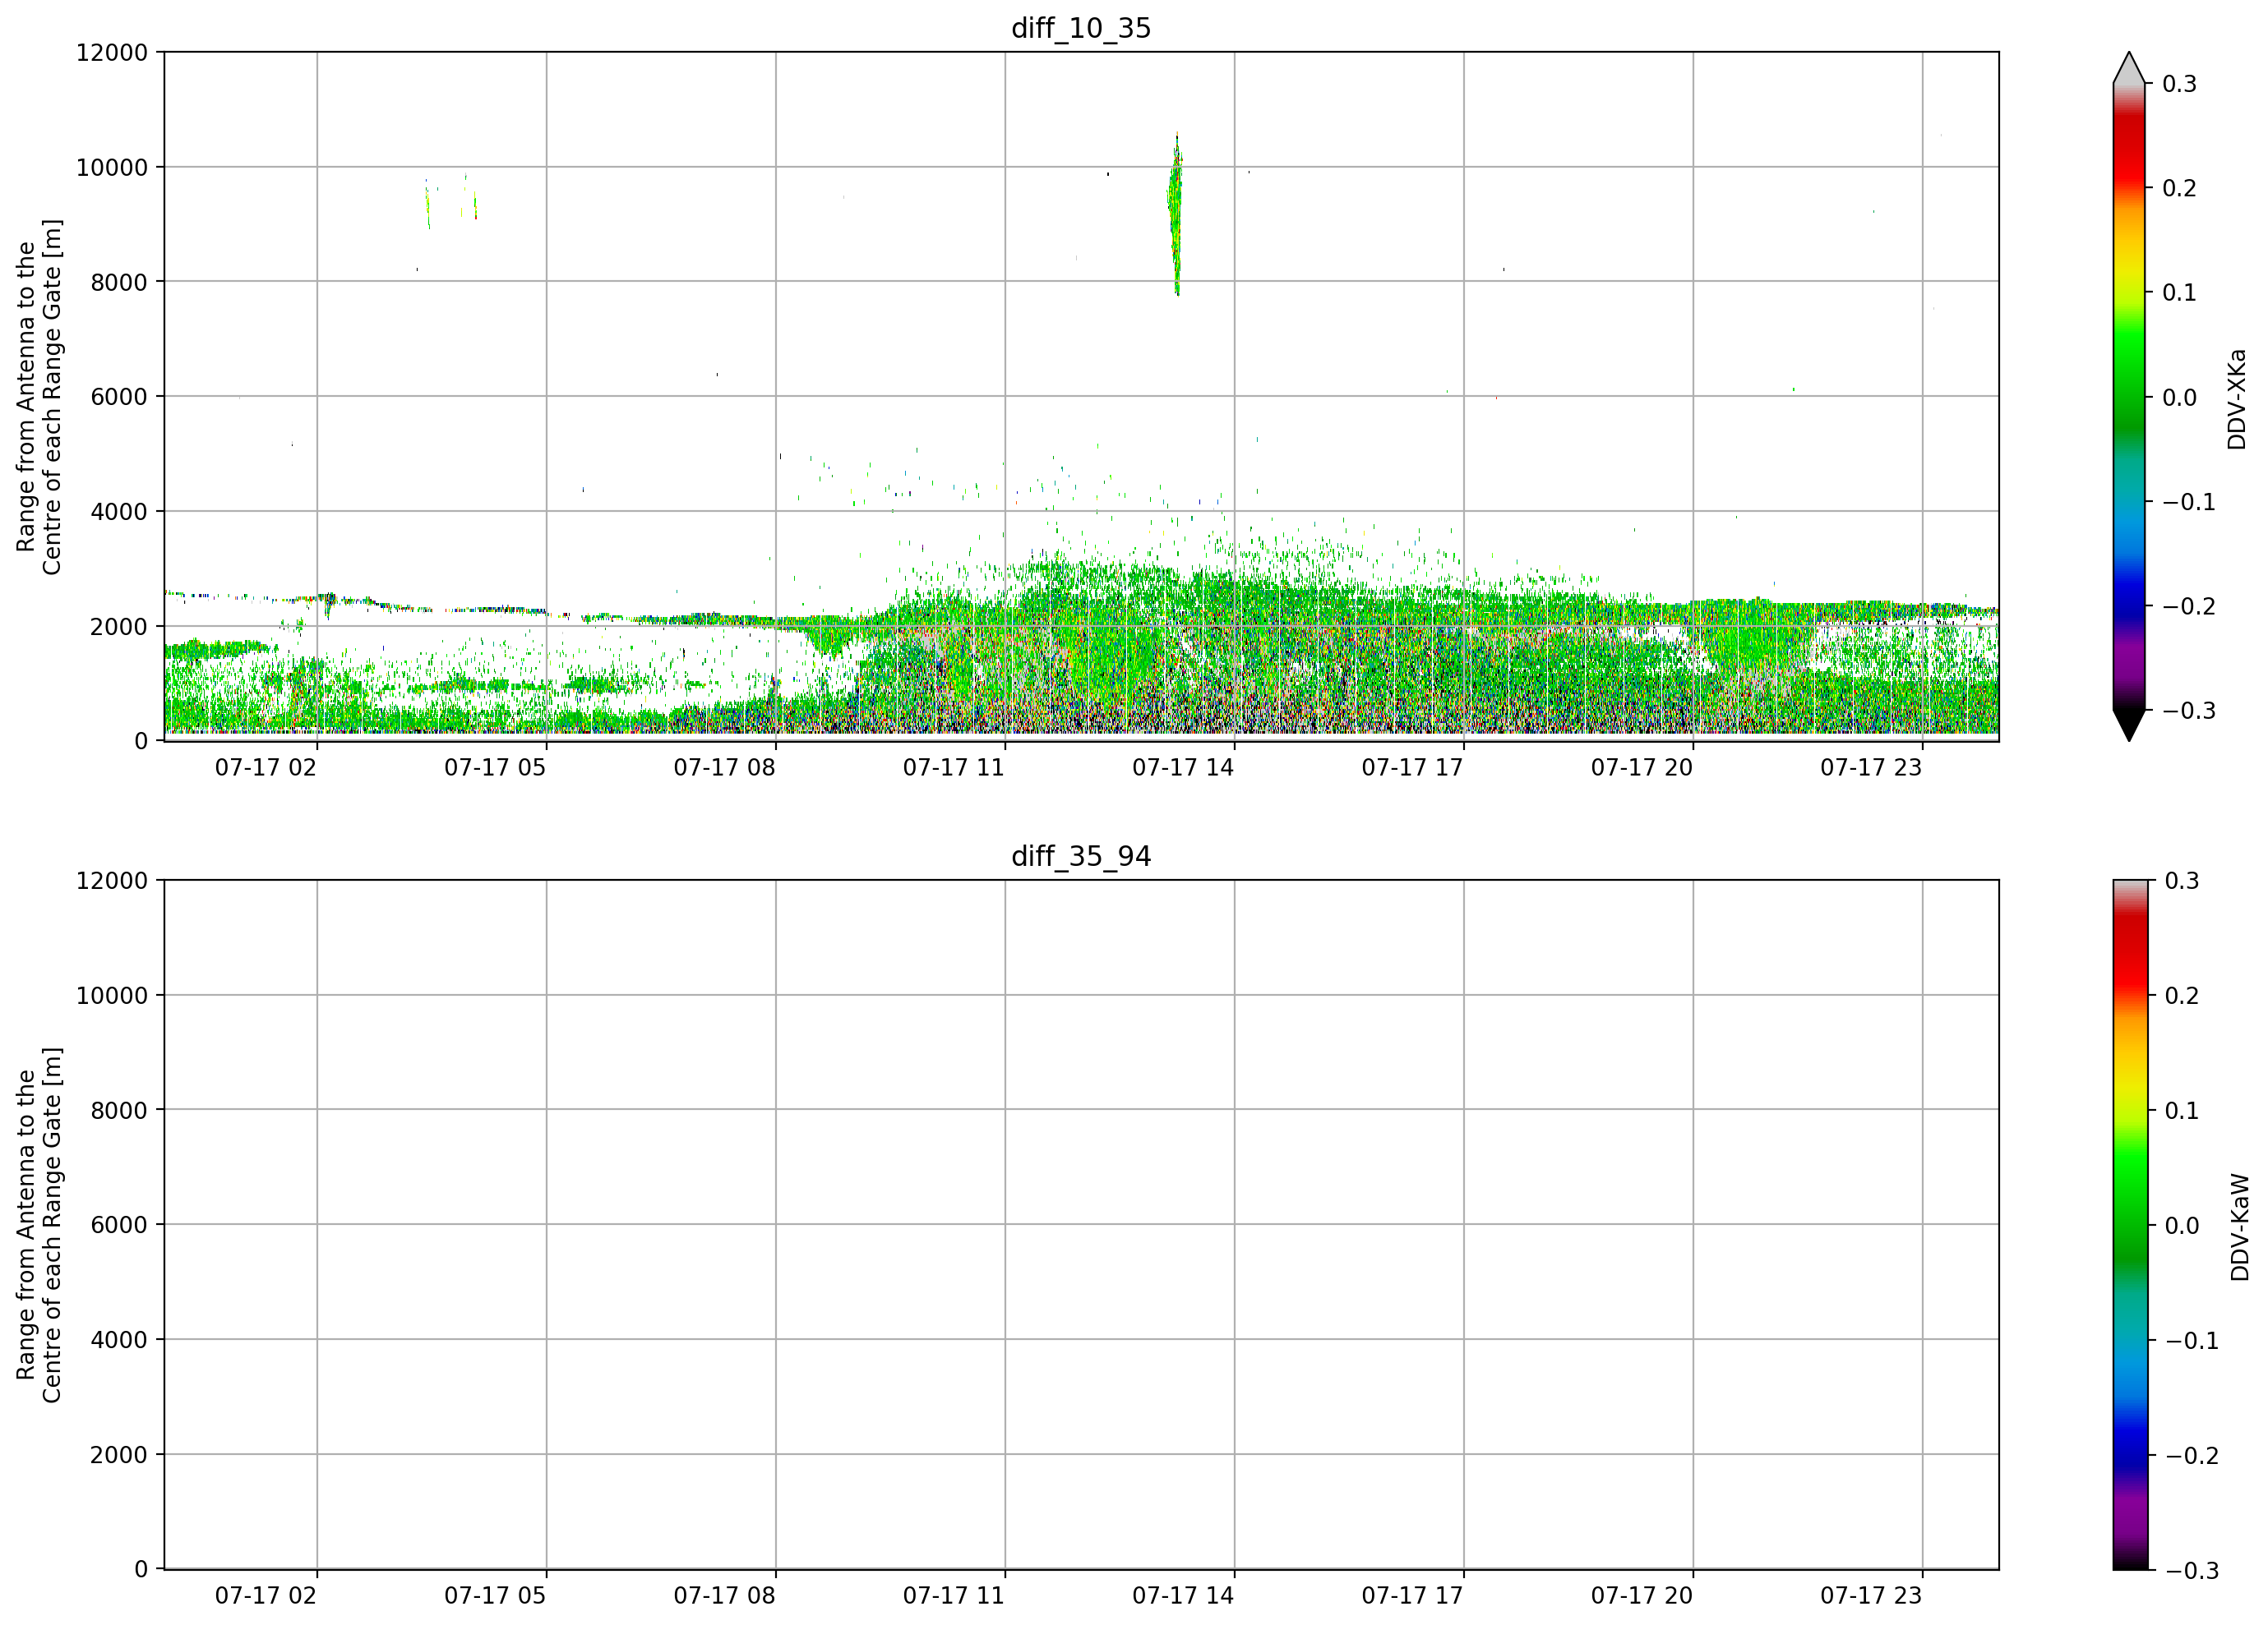Click the "0.0" tick on DDV-KaW colorbar
The width and height of the screenshot is (2268, 1625).
pos(2182,1227)
